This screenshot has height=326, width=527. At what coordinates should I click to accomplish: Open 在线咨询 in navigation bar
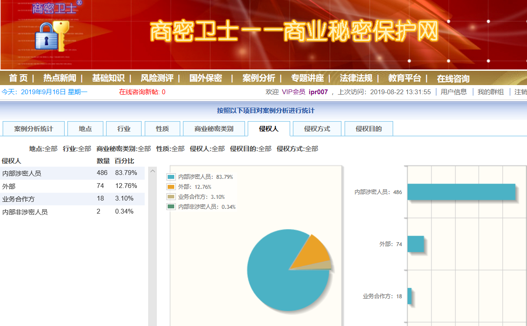[x=453, y=79]
